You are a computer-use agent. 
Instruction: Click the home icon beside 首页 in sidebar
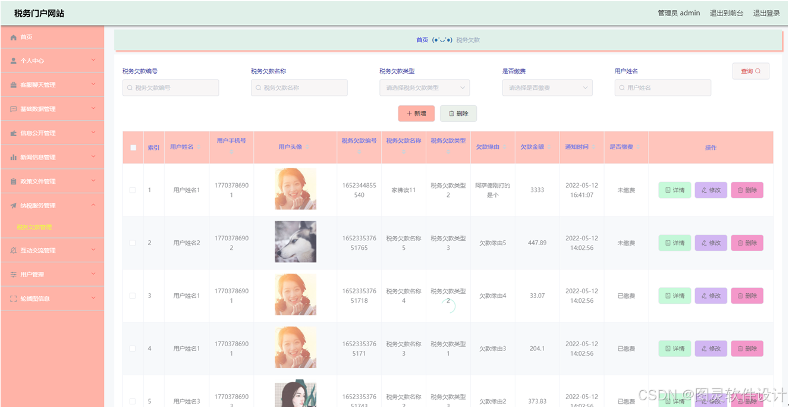click(14, 37)
